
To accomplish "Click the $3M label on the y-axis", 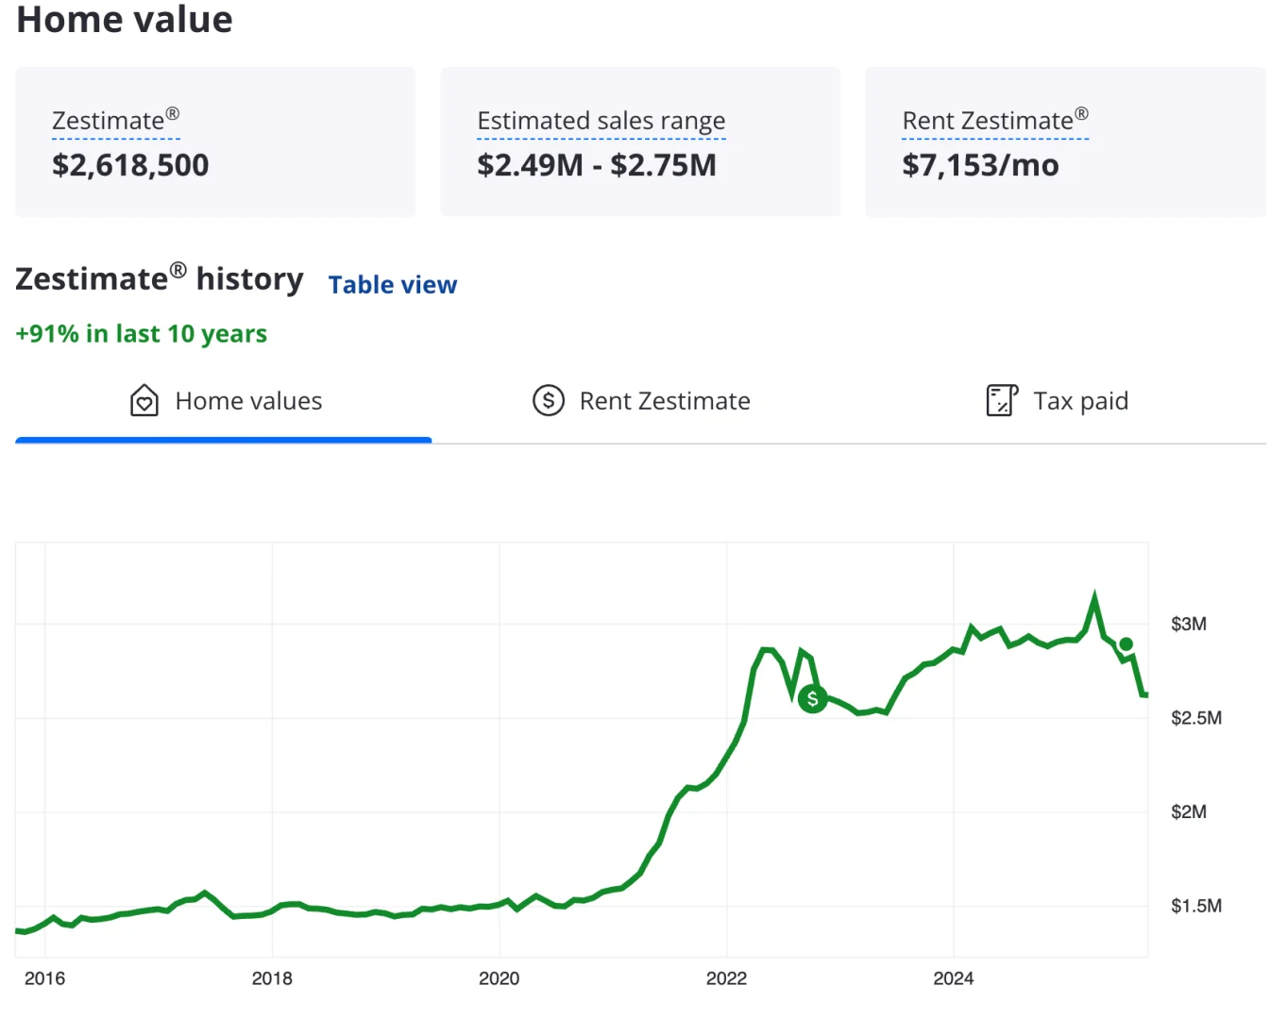I will click(1188, 624).
